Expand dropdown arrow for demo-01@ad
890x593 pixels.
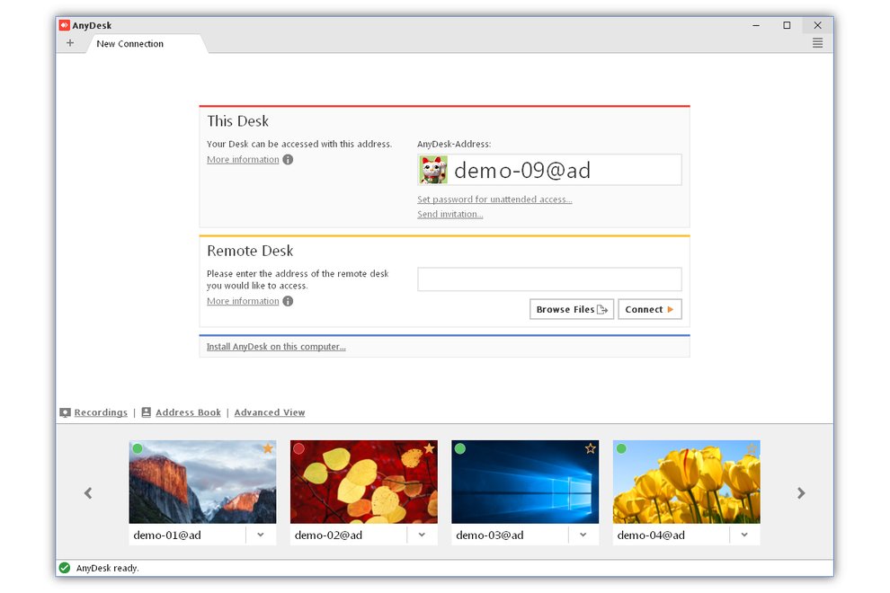[261, 535]
